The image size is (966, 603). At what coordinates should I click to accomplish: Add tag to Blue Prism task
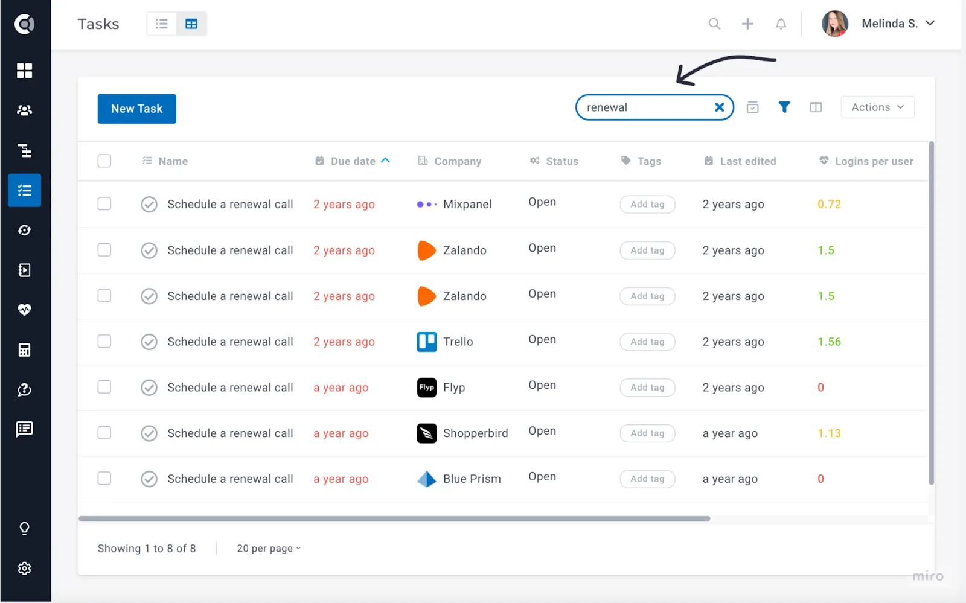647,479
